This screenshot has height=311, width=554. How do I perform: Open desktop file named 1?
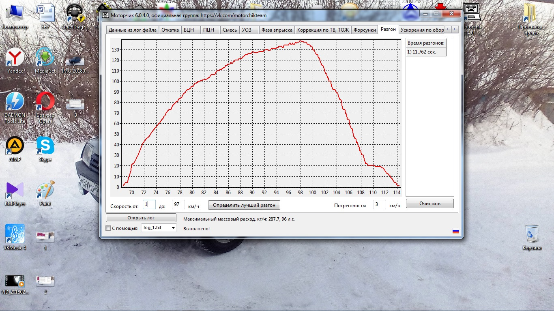pyautogui.click(x=45, y=240)
